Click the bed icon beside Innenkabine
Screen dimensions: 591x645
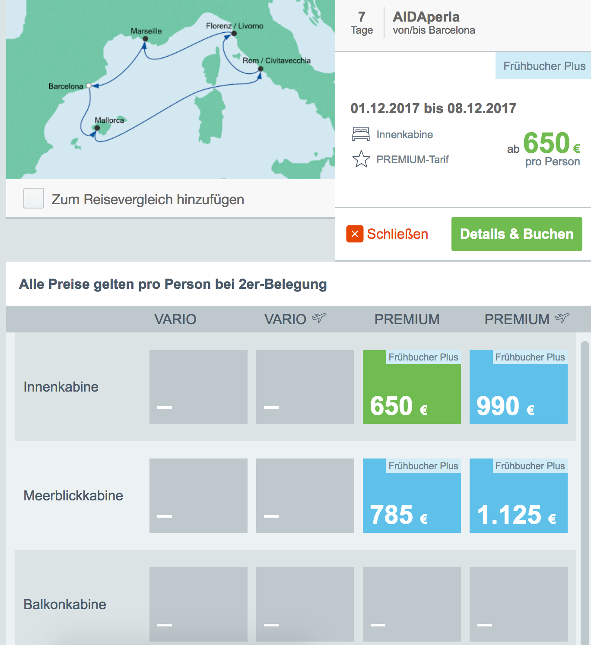pos(361,134)
